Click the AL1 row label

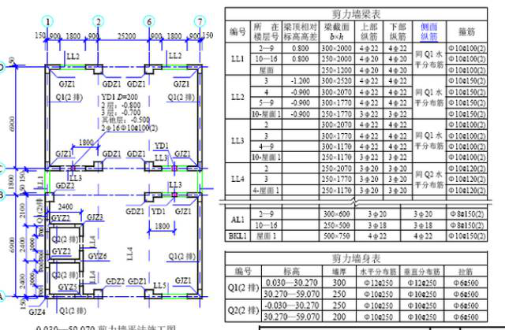coord(238,220)
